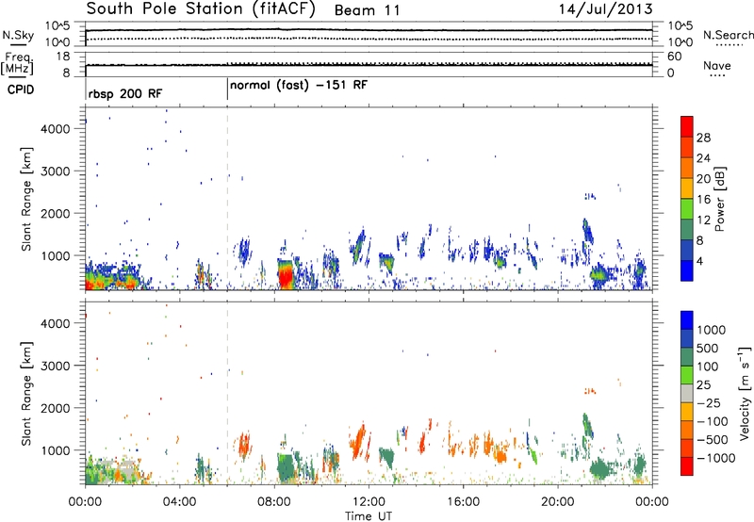Select the red below -1000 velocity swatch
This screenshot has width=754, height=522.
[687, 466]
